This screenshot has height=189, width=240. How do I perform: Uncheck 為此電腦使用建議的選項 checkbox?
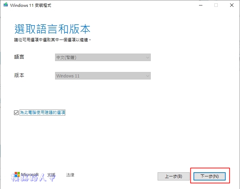[x=16, y=113]
